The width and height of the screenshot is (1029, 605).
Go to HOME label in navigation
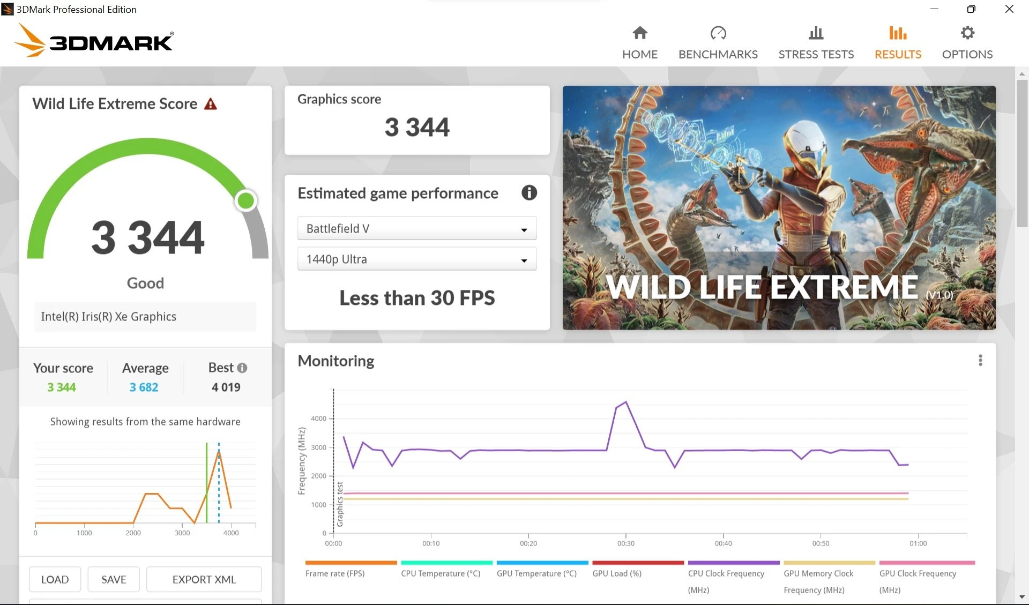coord(640,55)
